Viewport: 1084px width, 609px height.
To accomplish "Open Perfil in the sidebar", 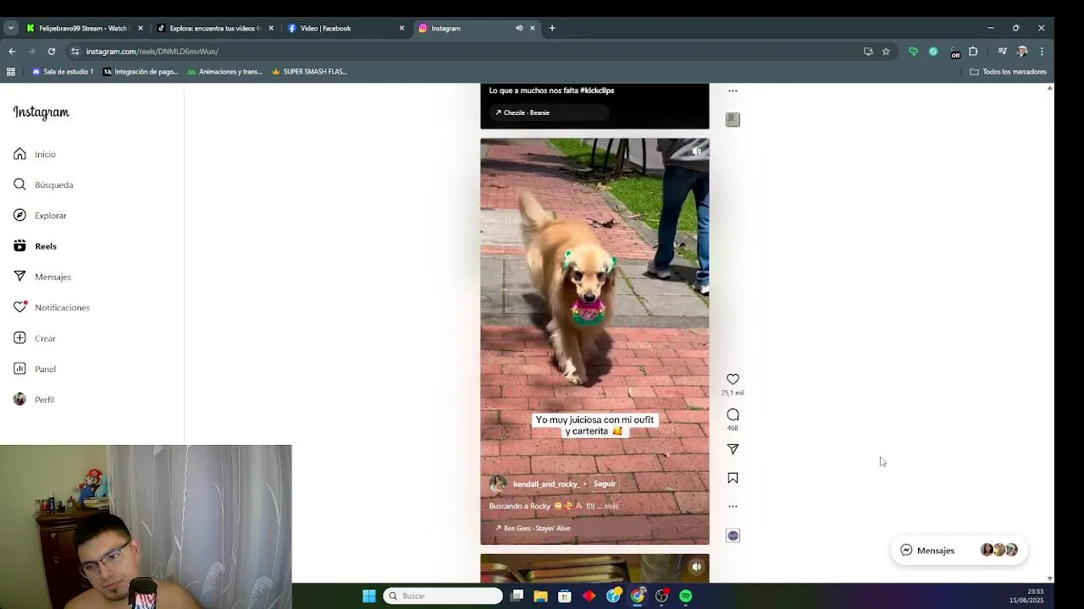I will point(34,399).
